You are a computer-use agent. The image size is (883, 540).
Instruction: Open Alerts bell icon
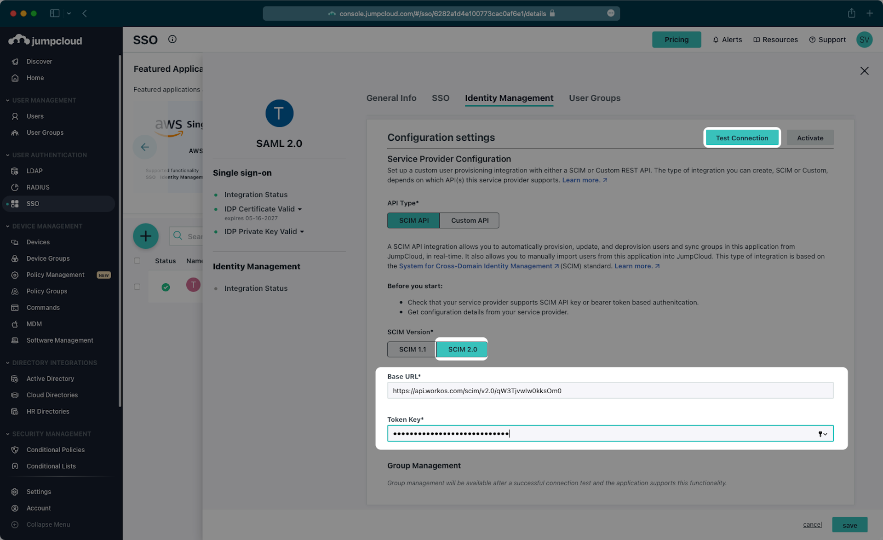716,40
